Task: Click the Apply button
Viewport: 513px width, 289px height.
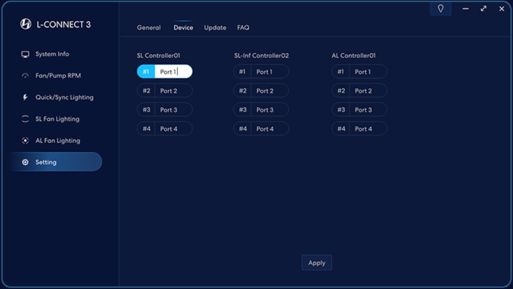Action: click(317, 263)
